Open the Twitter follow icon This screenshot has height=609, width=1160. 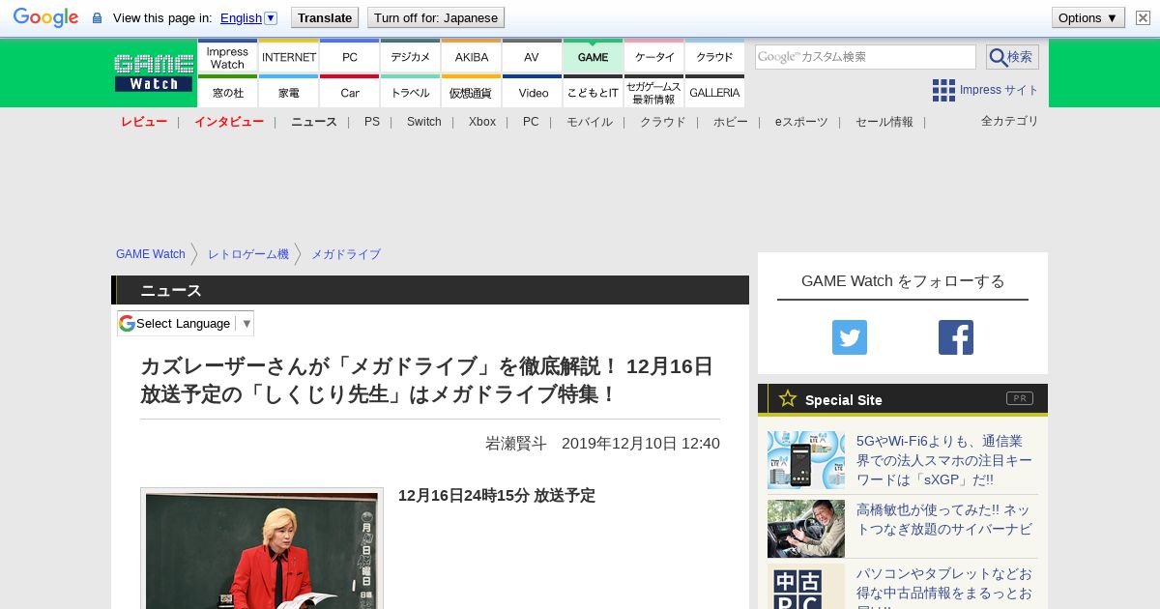850,337
